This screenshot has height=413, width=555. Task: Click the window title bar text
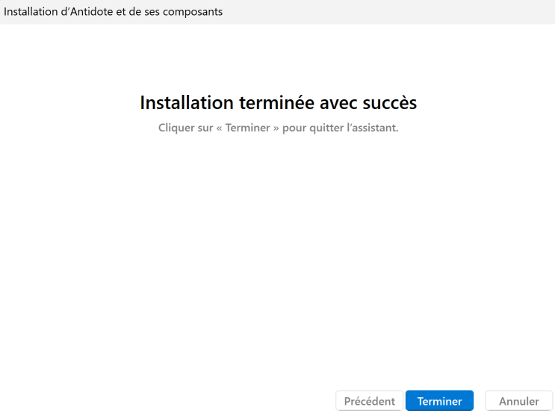pyautogui.click(x=114, y=12)
